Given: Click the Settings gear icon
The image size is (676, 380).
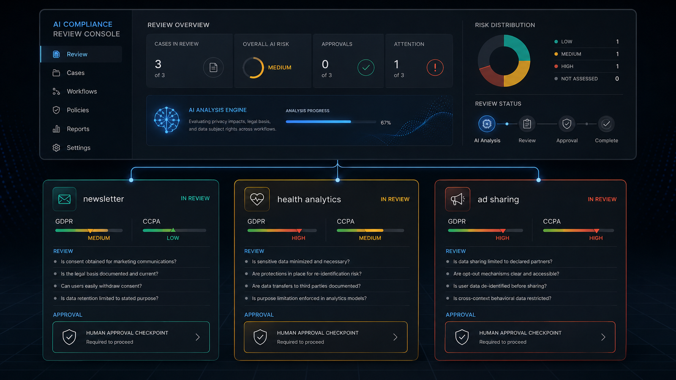Looking at the screenshot, I should point(56,147).
